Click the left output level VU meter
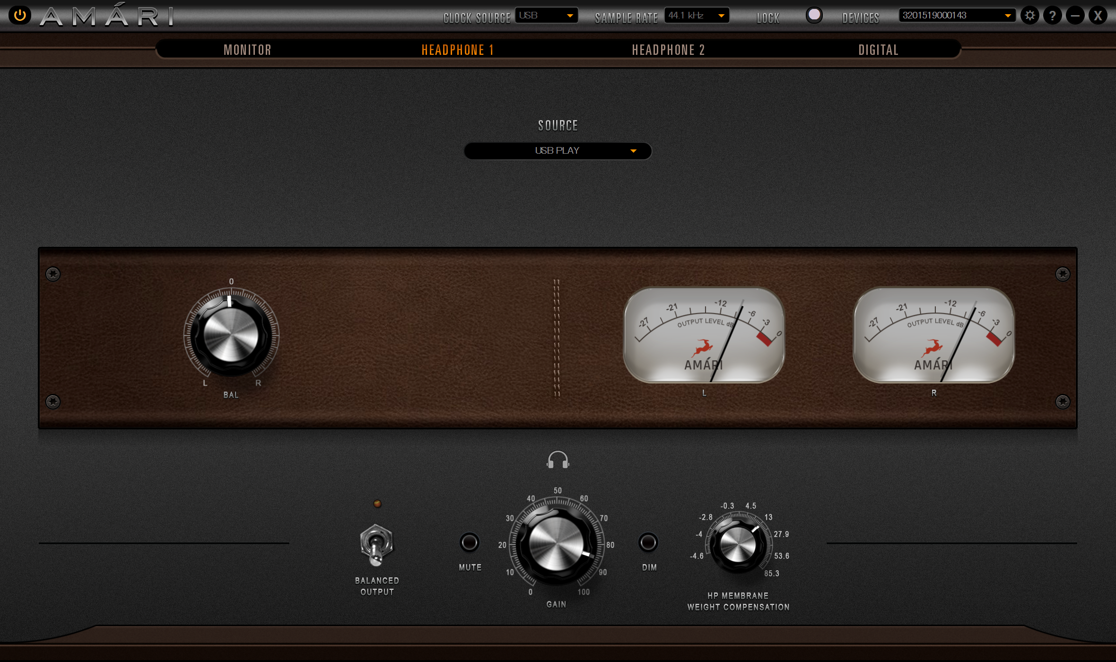The image size is (1116, 662). click(704, 335)
